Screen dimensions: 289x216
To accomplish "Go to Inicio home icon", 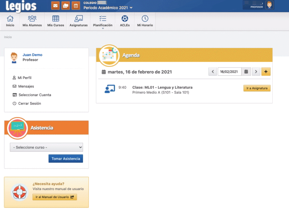I will tap(10, 21).
